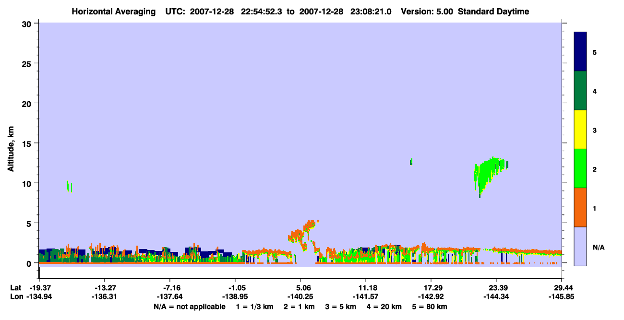Screen dimensions: 624x320
Task: Click the longitude value -138.95
Action: pos(235,296)
